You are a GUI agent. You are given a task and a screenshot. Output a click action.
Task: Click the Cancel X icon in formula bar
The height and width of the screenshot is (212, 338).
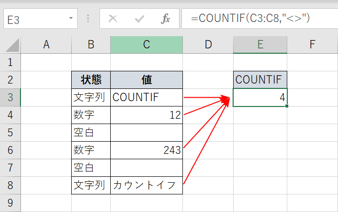113,19
